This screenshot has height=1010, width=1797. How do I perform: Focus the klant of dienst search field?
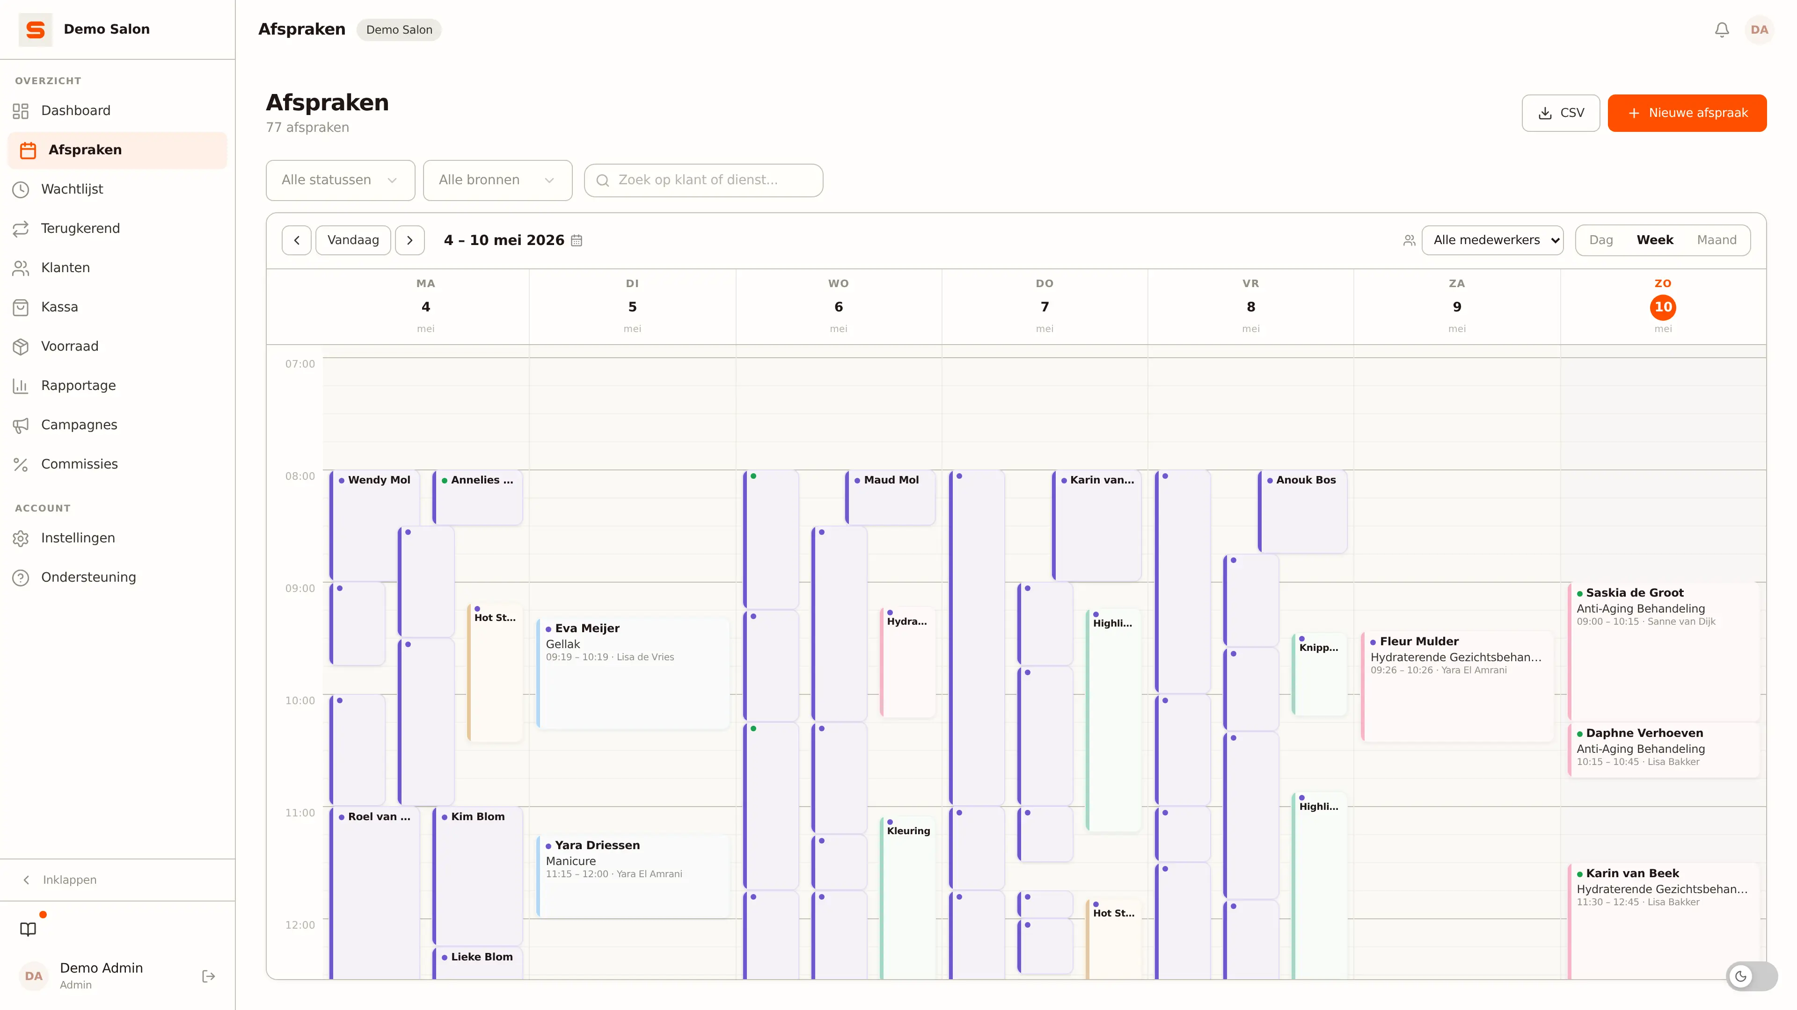703,180
